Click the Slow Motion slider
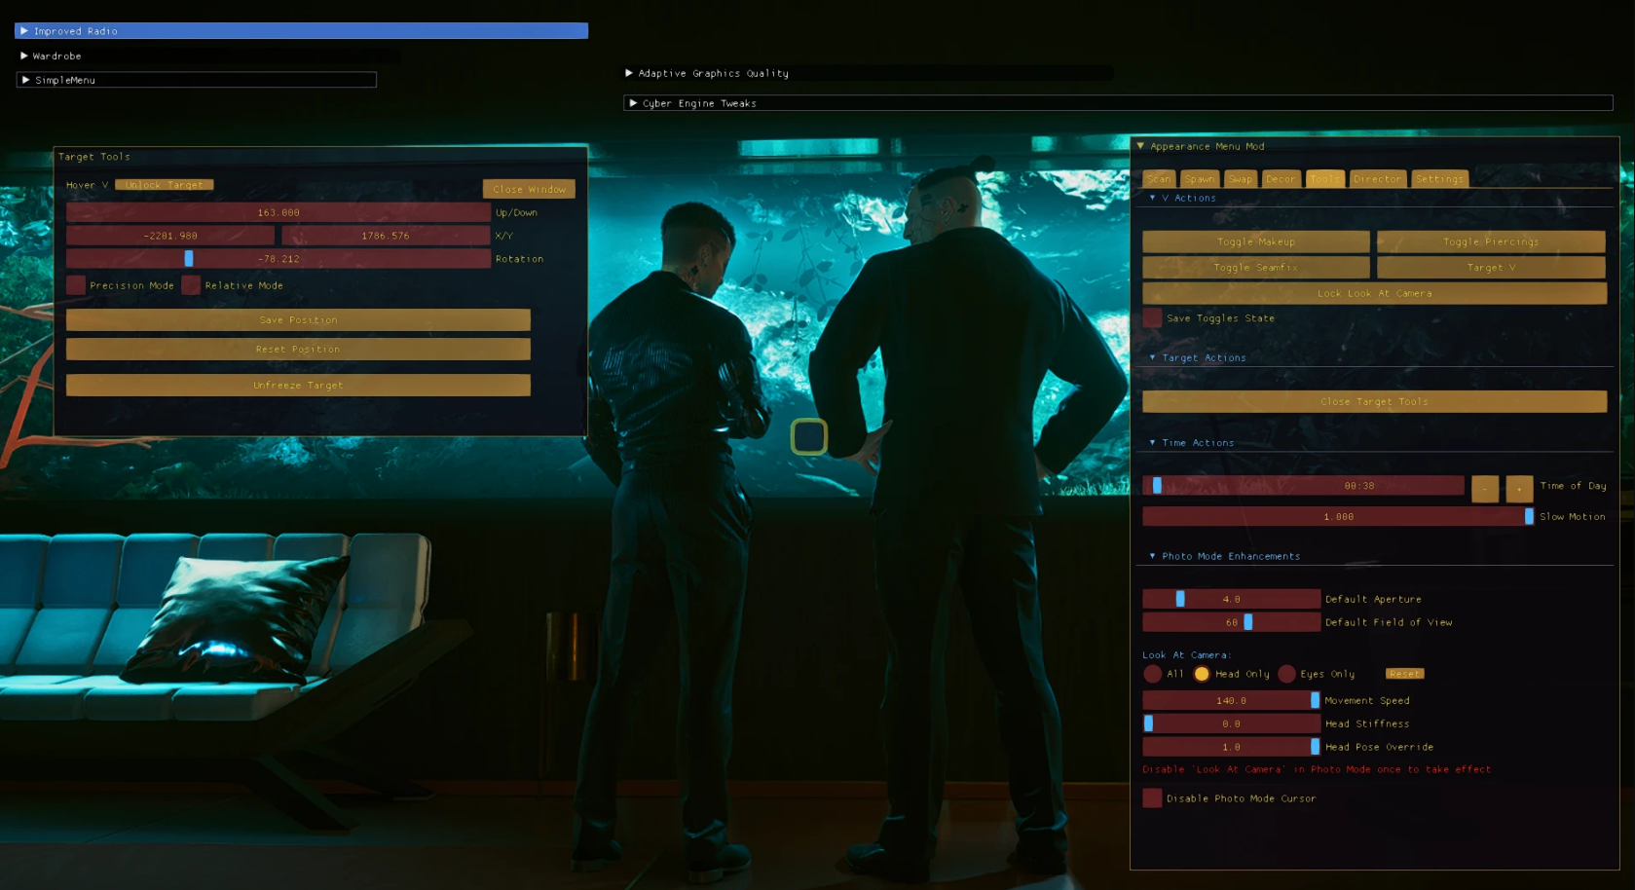This screenshot has height=890, width=1635. coord(1338,517)
